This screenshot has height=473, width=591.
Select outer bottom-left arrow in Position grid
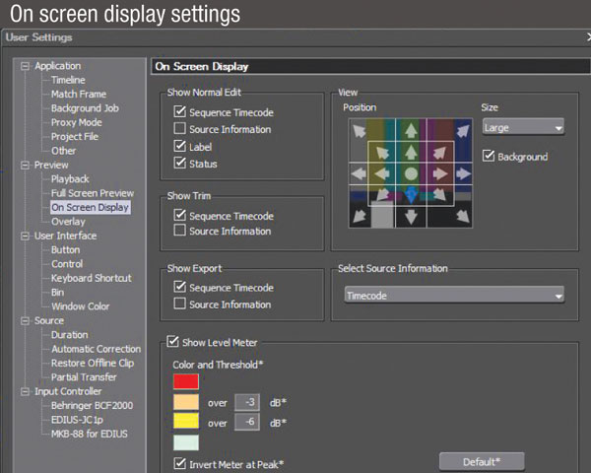coord(359,216)
